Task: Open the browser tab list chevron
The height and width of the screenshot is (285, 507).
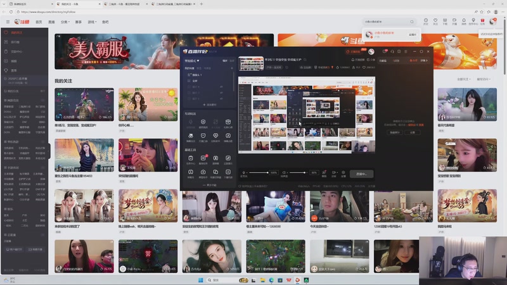Action: (x=4, y=4)
